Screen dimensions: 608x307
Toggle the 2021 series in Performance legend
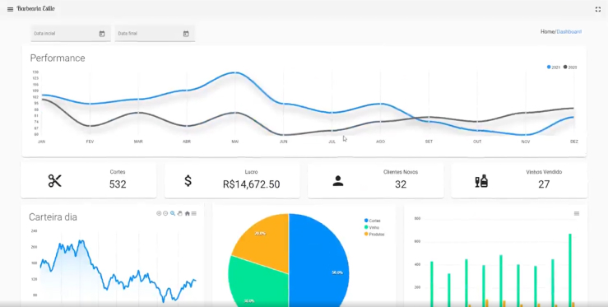(554, 67)
